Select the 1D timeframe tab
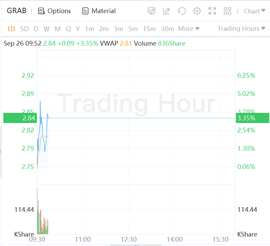The image size is (270, 246). tap(11, 29)
